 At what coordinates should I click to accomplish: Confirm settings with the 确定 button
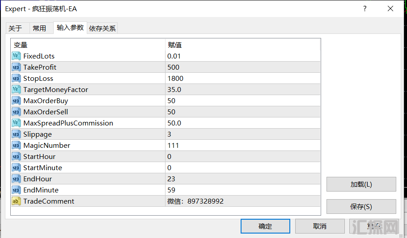point(265,226)
